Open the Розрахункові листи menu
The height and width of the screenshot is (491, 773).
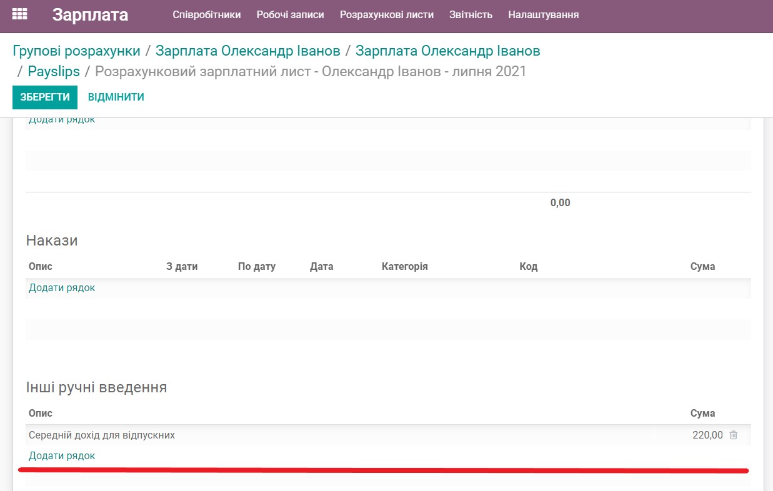[x=386, y=14]
